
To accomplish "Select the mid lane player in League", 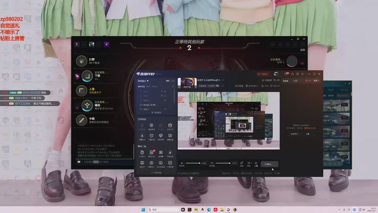I will point(96,120).
